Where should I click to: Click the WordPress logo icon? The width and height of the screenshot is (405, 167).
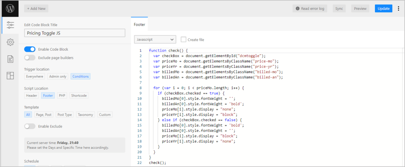click(x=10, y=9)
